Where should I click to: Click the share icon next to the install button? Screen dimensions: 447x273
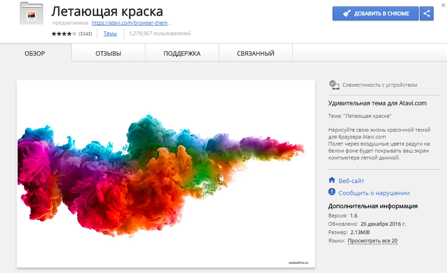(x=426, y=13)
